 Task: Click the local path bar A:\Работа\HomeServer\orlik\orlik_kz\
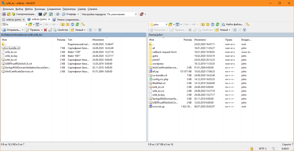pos(73,35)
